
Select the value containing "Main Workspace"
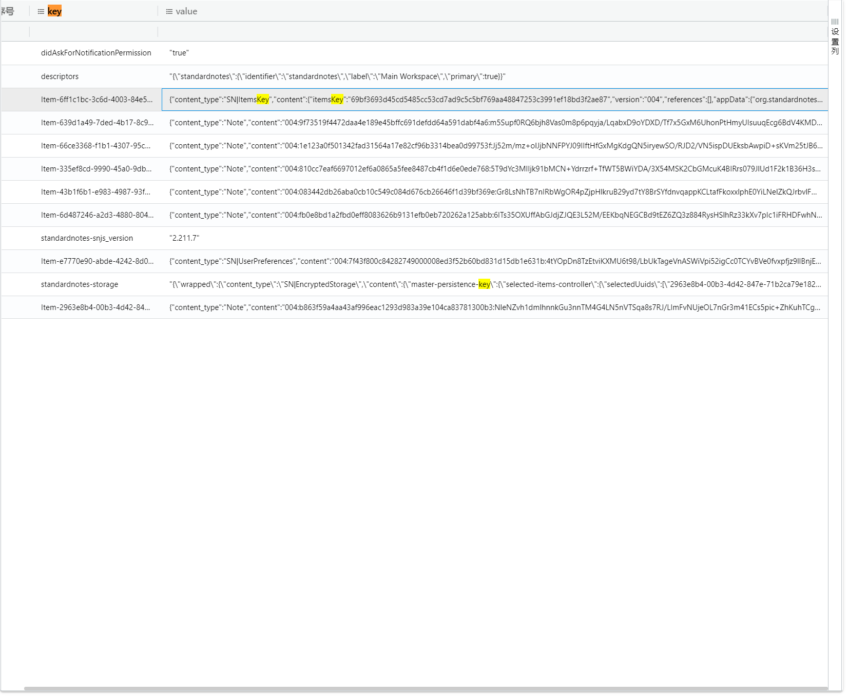(x=494, y=76)
